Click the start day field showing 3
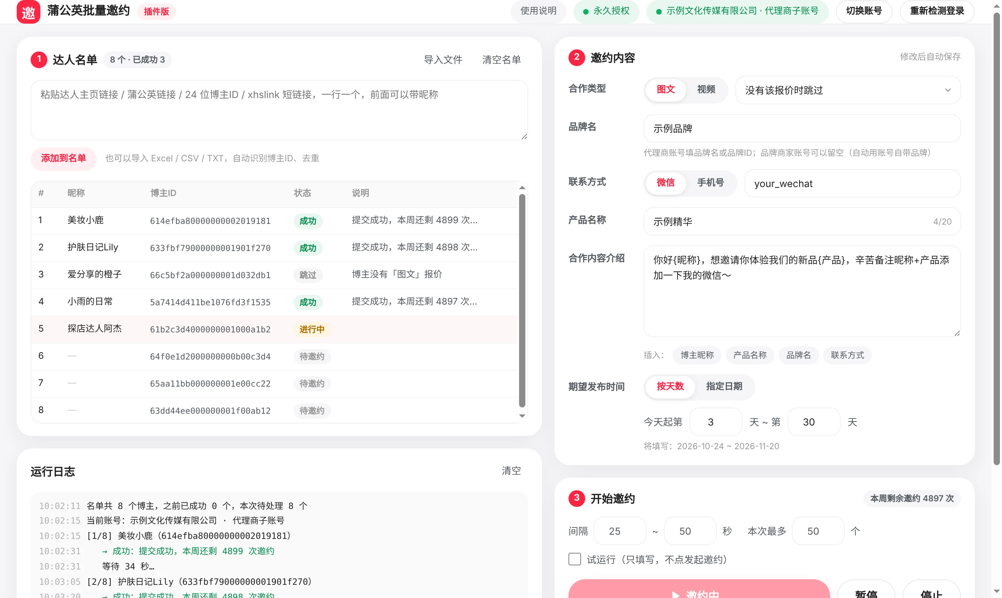 pos(716,422)
